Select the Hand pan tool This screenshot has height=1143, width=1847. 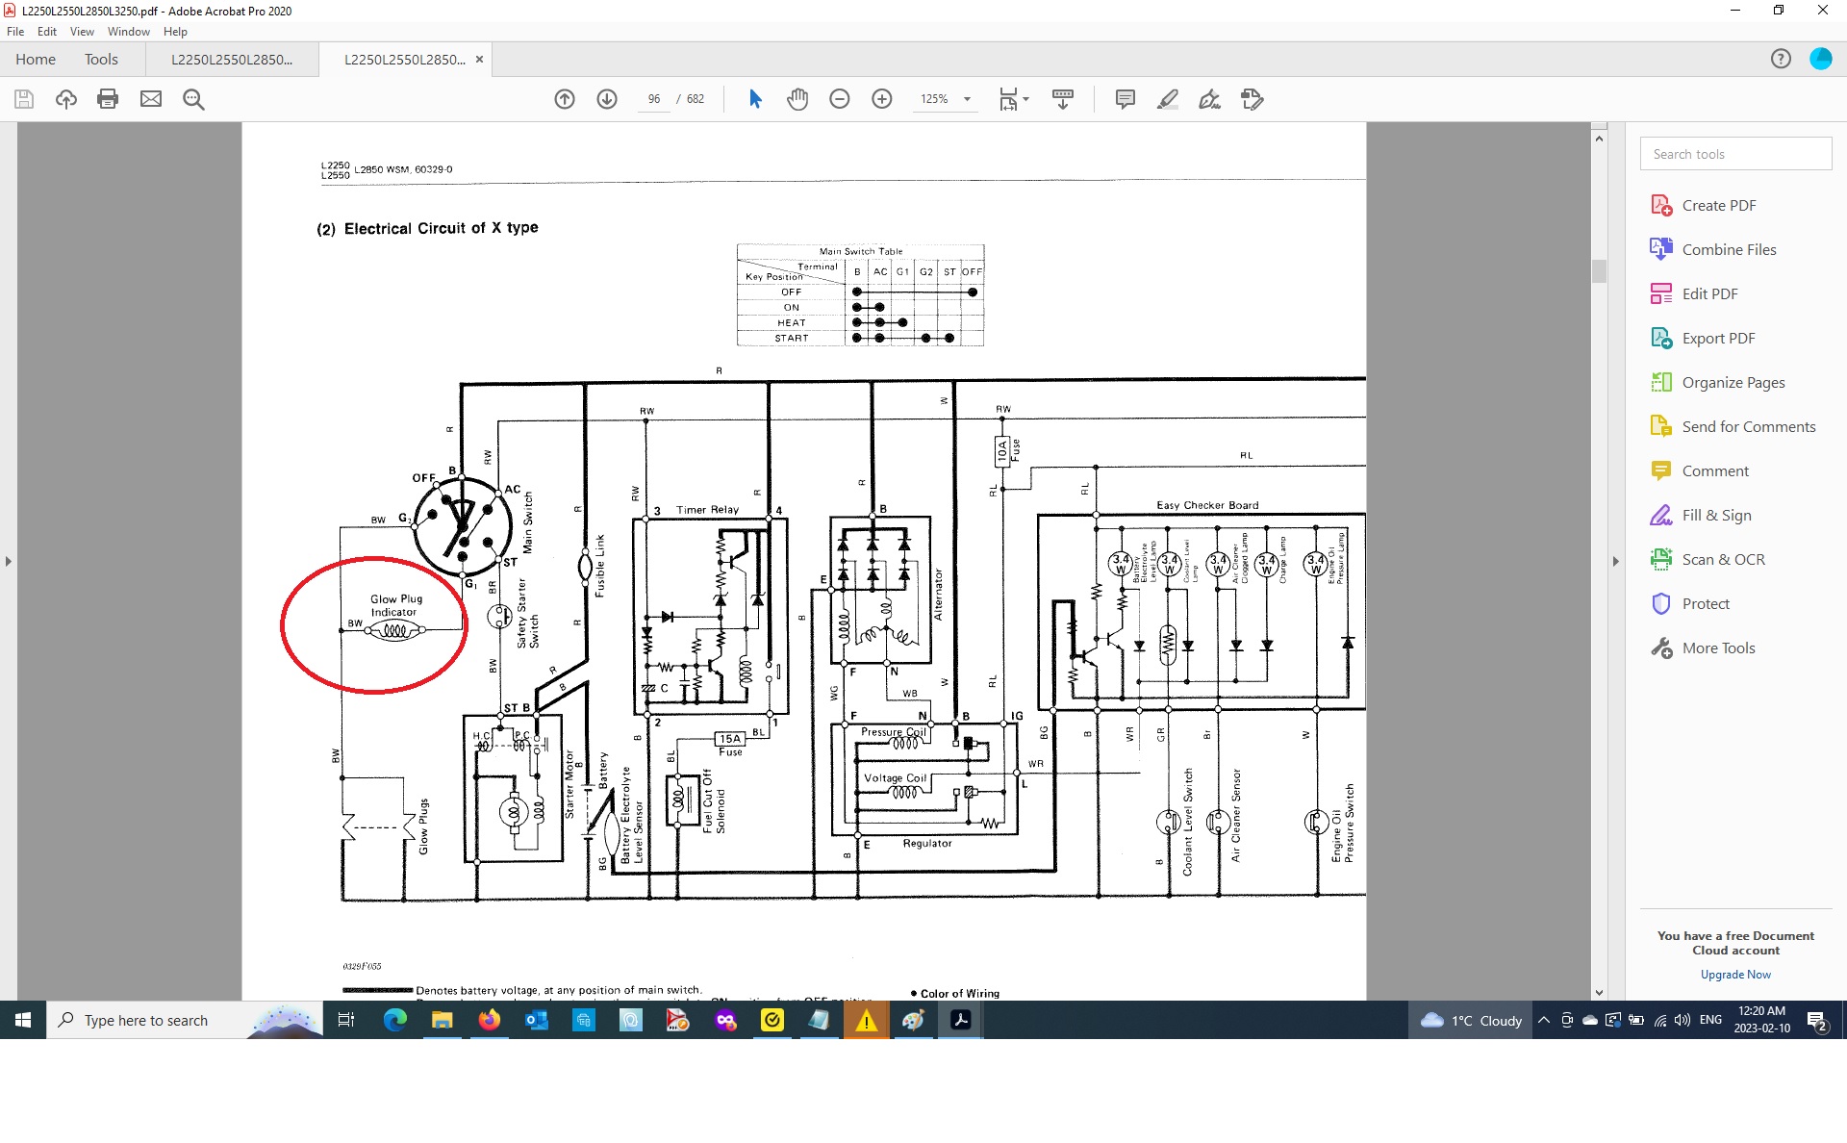pyautogui.click(x=797, y=99)
